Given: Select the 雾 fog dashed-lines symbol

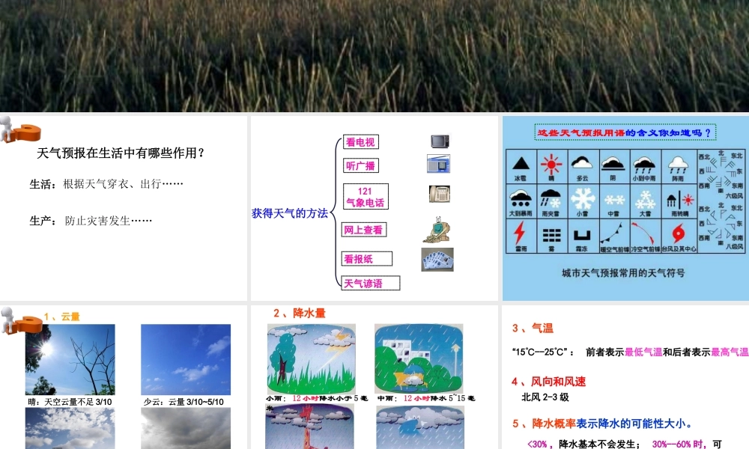Looking at the screenshot, I should point(552,235).
